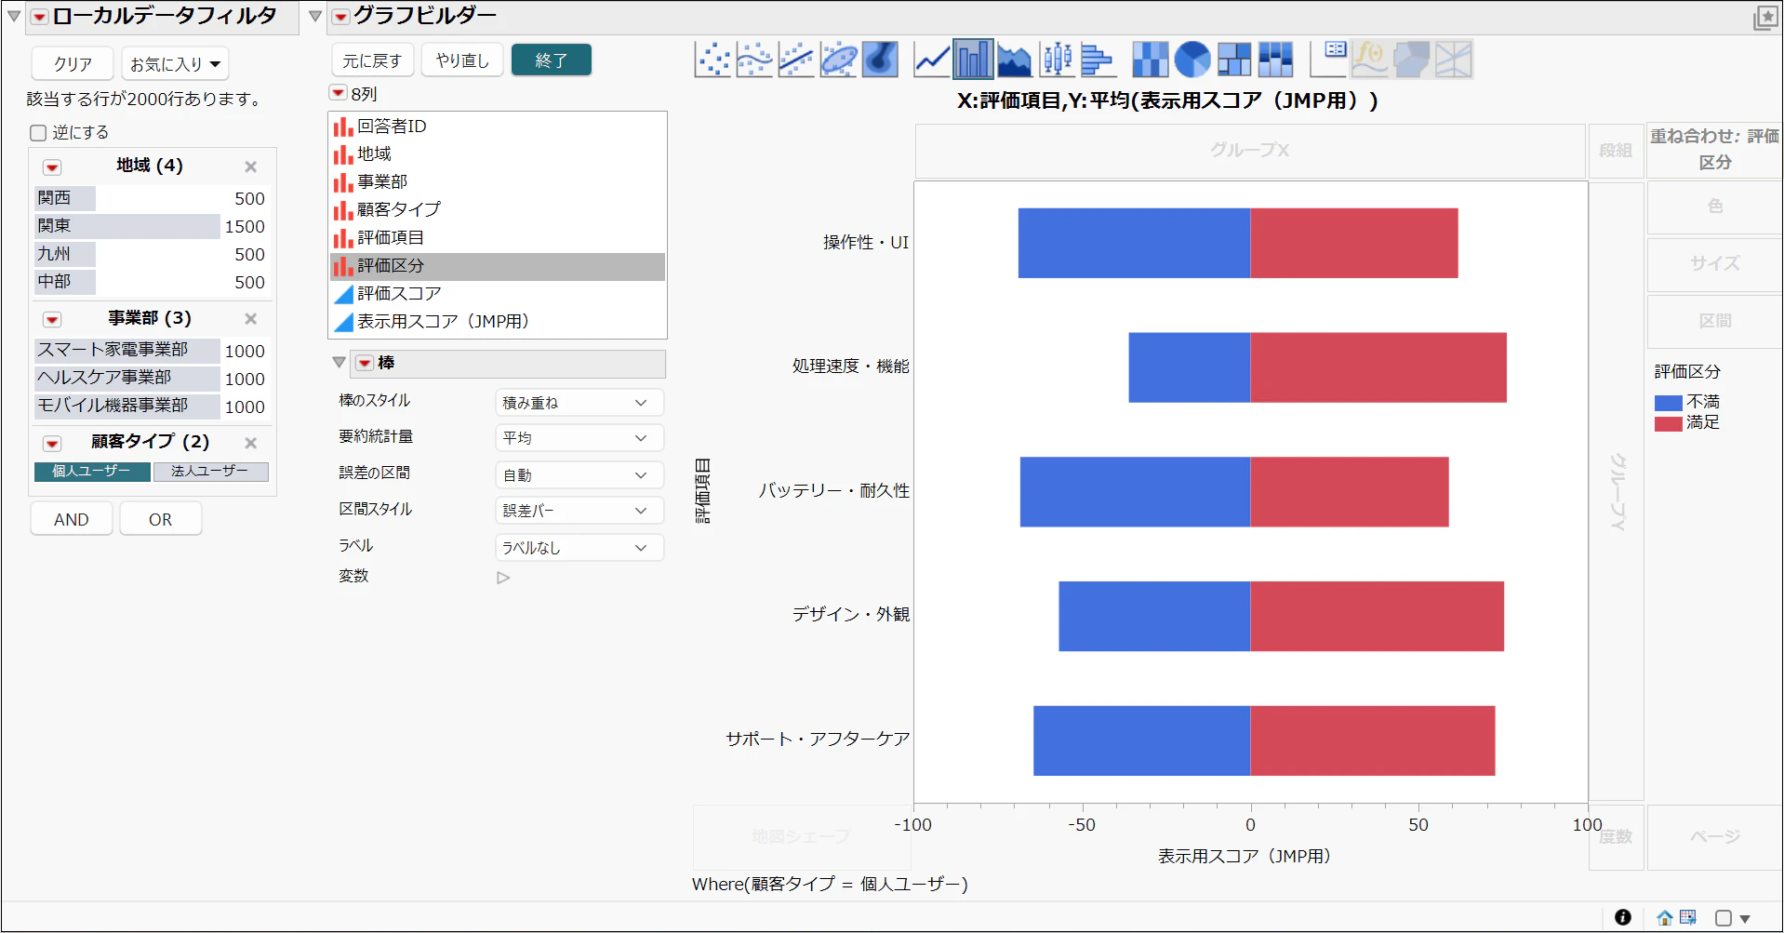Select the Caption Box element icon
This screenshot has width=1784, height=933.
click(1328, 60)
